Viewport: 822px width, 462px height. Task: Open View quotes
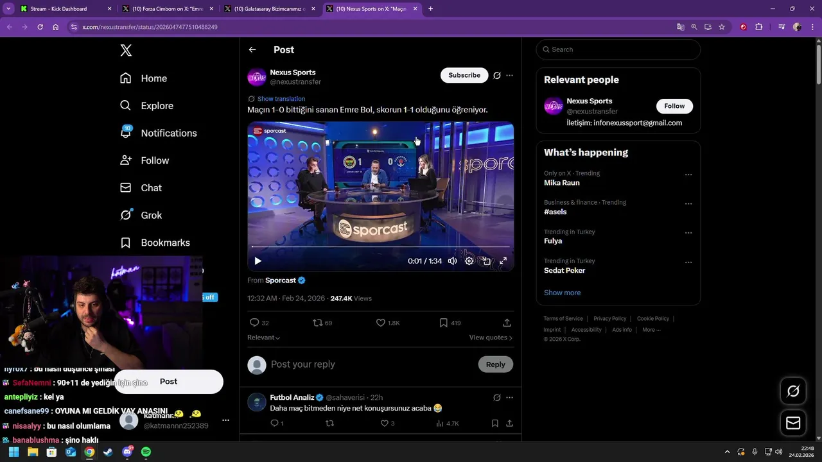[491, 338]
